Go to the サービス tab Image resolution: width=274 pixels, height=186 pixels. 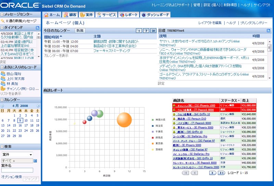(x=107, y=15)
